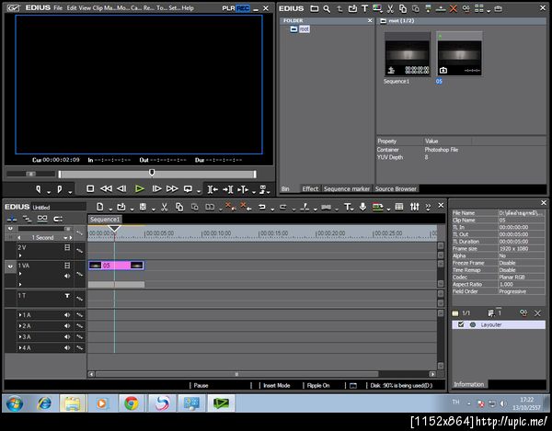
Task: Click the Add Title 'T' icon in the bin
Action: coord(364,8)
